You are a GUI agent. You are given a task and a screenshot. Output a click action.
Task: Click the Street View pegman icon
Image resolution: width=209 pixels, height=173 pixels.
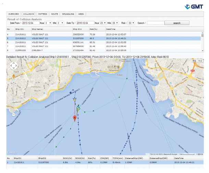tap(13, 76)
